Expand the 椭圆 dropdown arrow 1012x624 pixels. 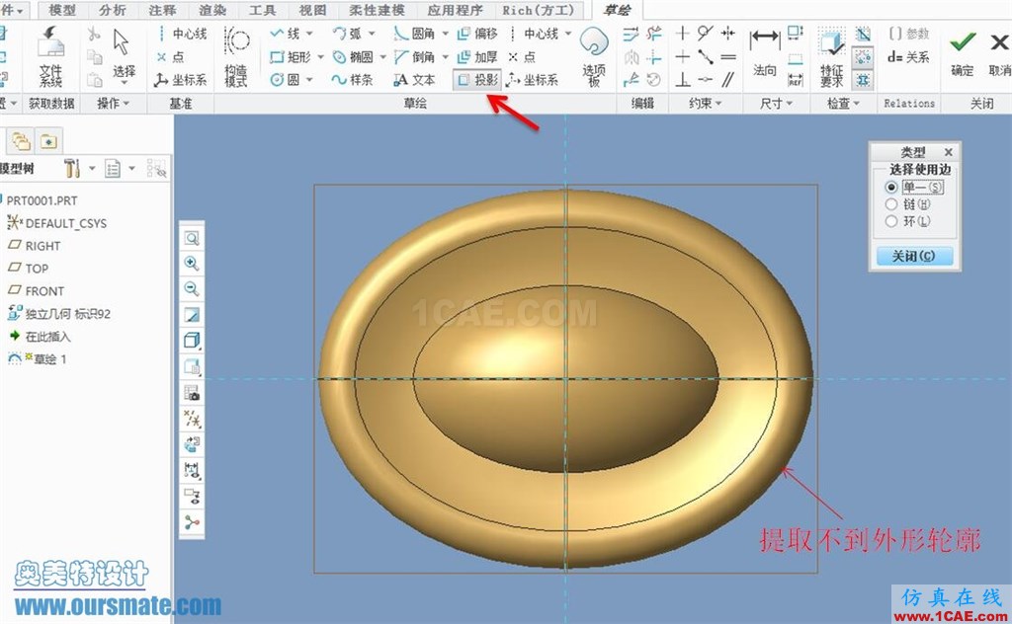pos(382,56)
